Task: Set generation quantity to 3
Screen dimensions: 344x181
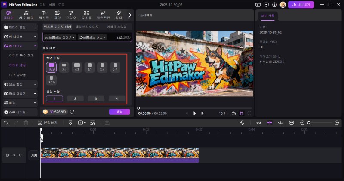Action: pos(96,98)
